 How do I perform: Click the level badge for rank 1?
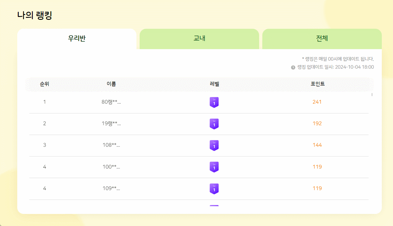214,102
